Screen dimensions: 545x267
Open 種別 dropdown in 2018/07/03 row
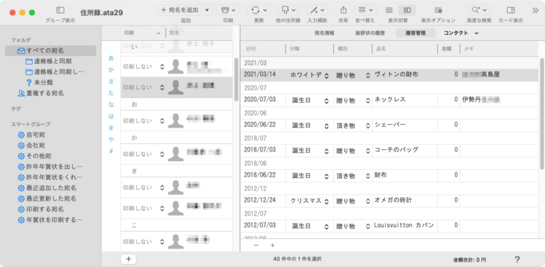tap(352, 151)
